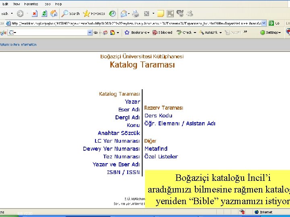
Task: Click the Dewey Yer Numarası link
Action: pos(111,149)
